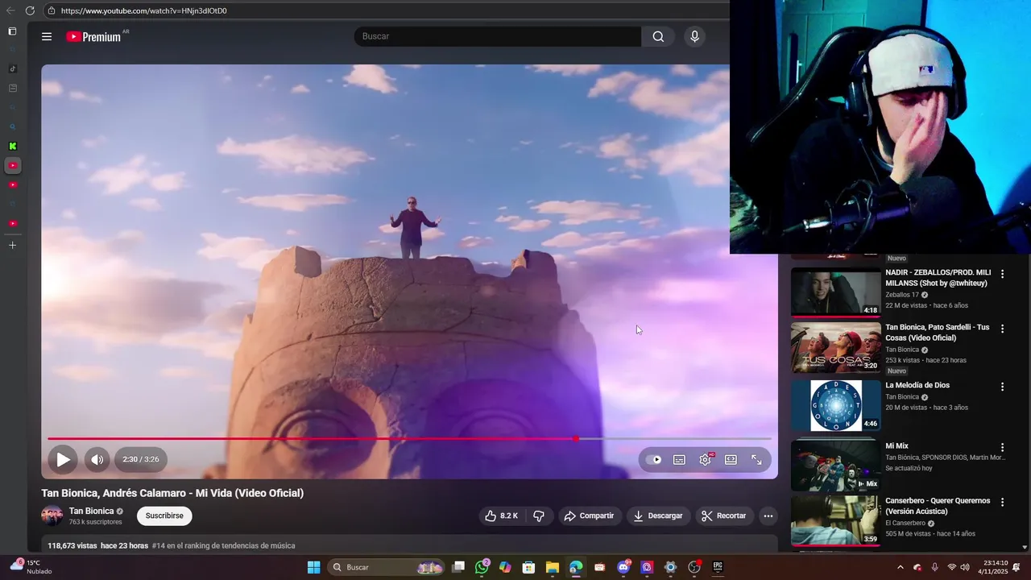Open OBS Studio from the taskbar

pos(694,567)
